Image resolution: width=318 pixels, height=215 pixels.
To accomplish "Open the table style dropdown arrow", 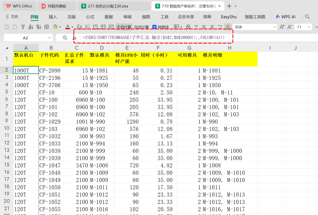I will (181, 27).
